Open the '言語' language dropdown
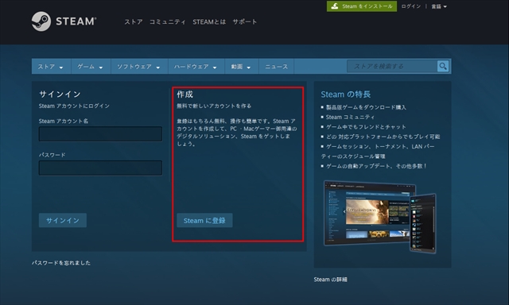 (439, 6)
